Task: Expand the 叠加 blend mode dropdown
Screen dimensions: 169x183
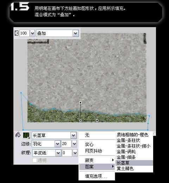Action: (x=75, y=33)
